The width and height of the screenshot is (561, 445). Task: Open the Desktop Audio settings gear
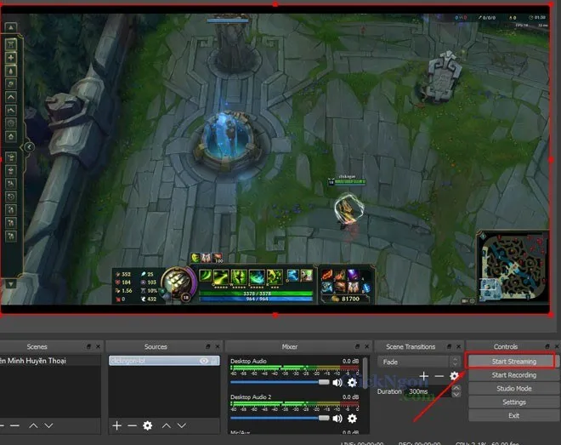(352, 382)
